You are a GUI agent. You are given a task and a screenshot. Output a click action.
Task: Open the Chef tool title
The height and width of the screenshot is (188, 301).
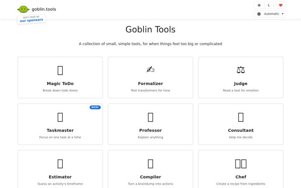coord(241,177)
